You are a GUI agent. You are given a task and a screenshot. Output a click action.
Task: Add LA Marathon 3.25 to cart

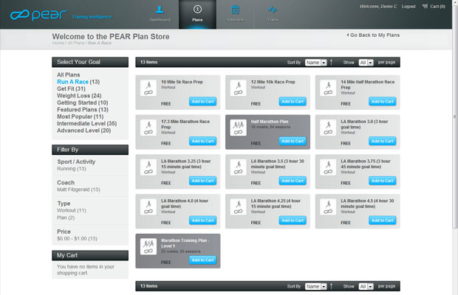click(x=202, y=181)
